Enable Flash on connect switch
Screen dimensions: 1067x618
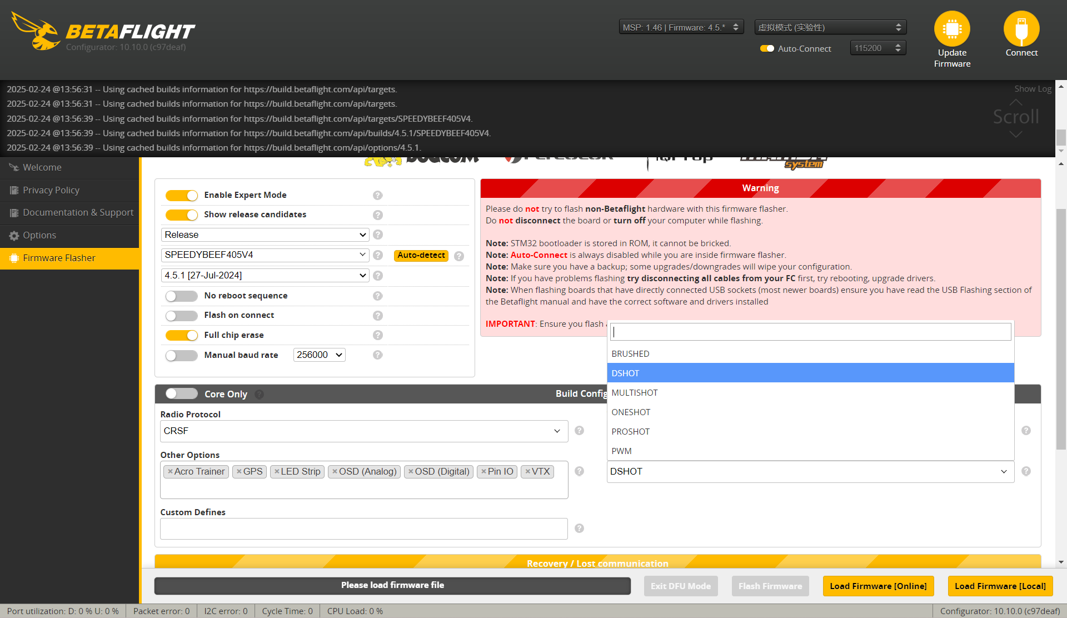[x=182, y=316]
